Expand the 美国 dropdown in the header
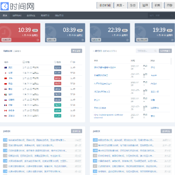The image size is (175, 175). (x=120, y=5)
